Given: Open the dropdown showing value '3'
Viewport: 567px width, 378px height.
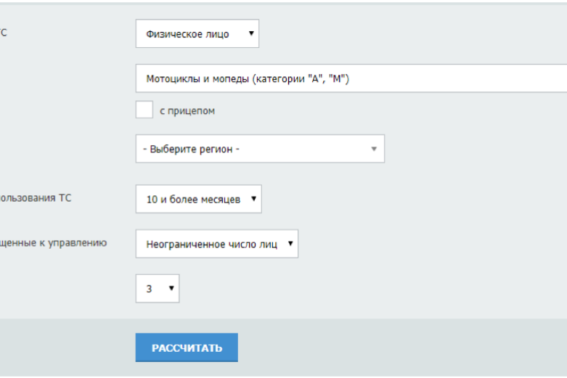Looking at the screenshot, I should click(x=156, y=288).
